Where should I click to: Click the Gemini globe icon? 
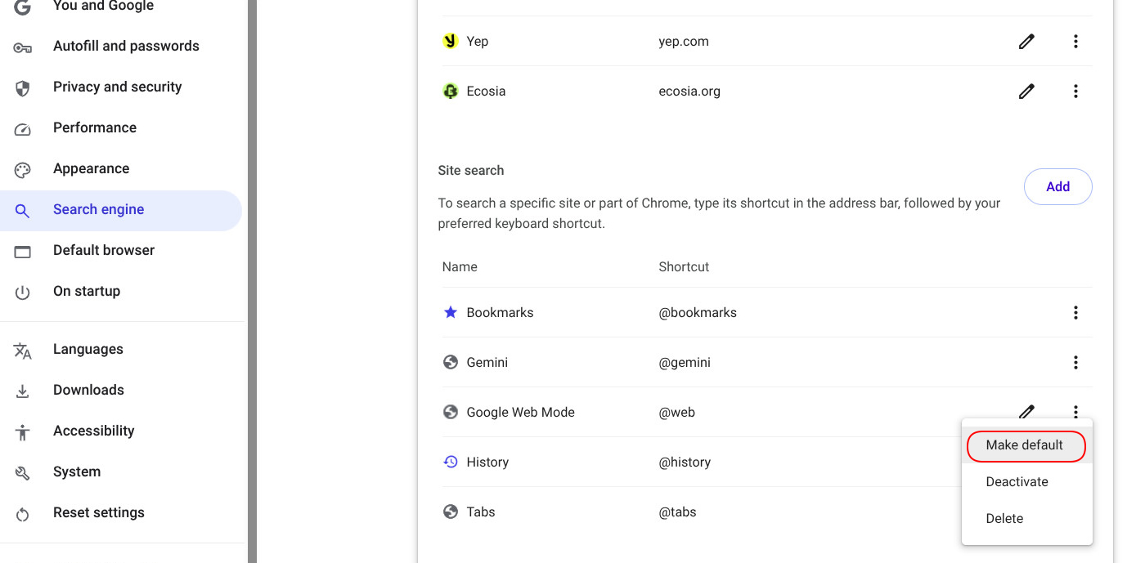pos(450,362)
